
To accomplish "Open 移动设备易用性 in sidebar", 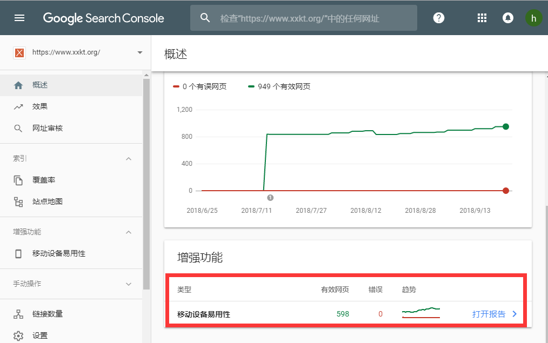I will coord(71,253).
